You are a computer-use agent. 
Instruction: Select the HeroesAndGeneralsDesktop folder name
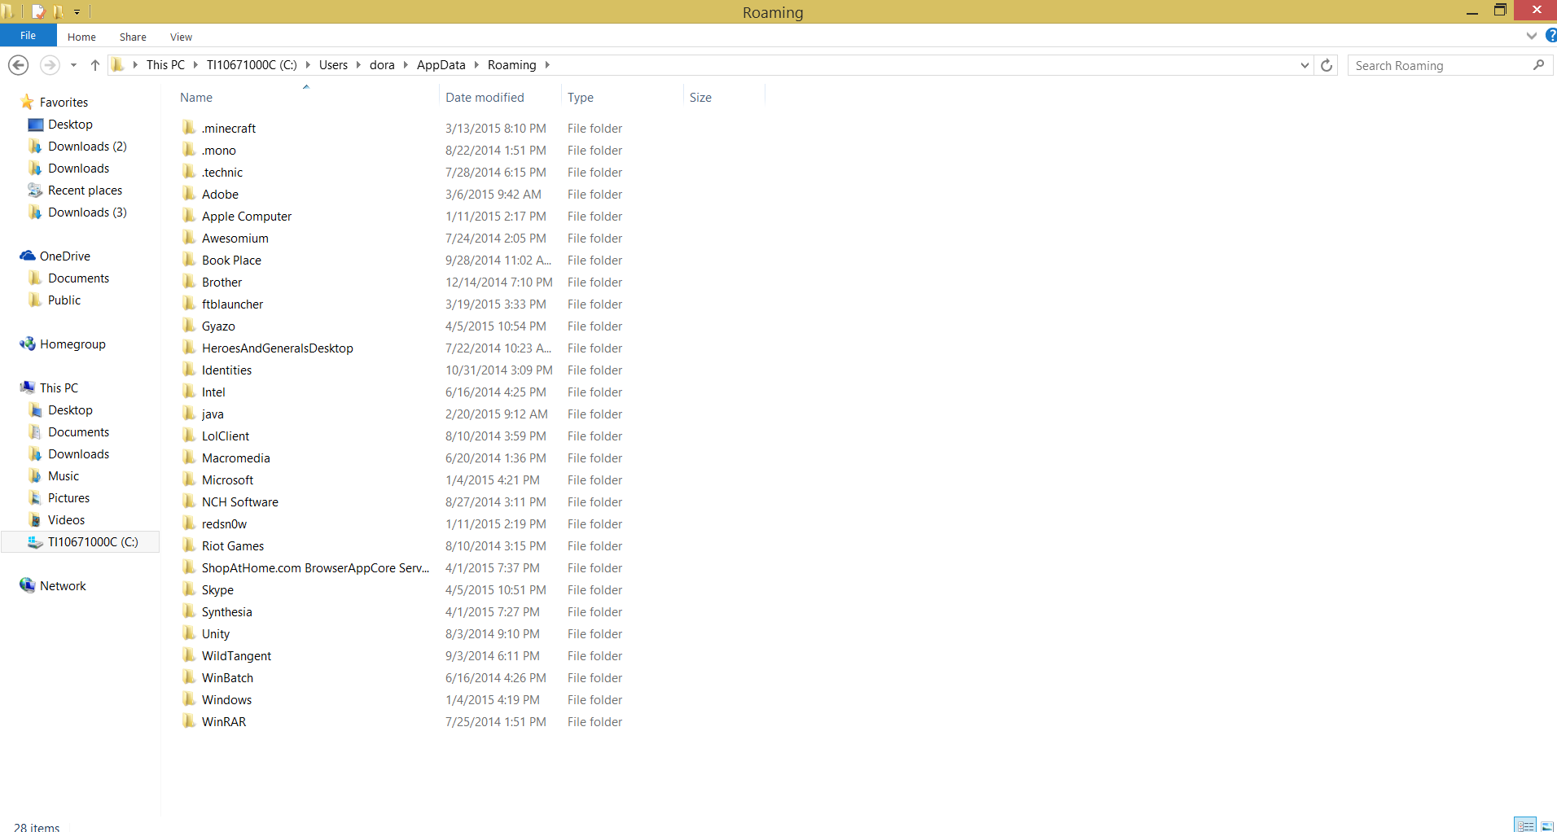[x=278, y=348]
